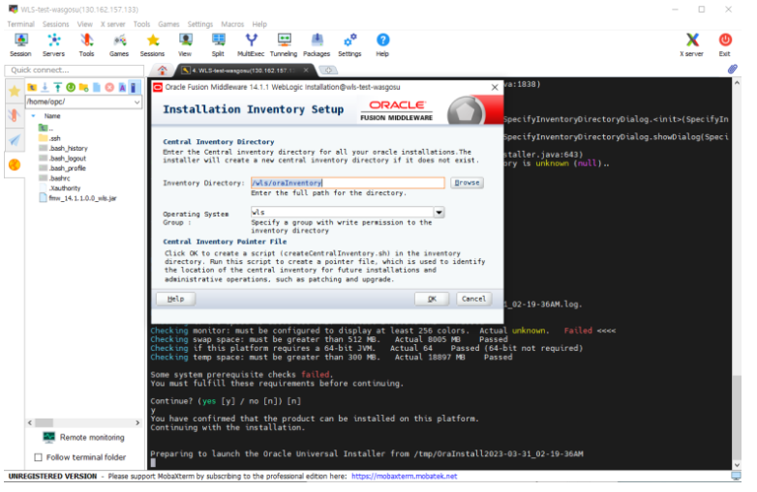Open the paper plane macros sidebar tab
Image resolution: width=757 pixels, height=492 pixels.
[15, 140]
